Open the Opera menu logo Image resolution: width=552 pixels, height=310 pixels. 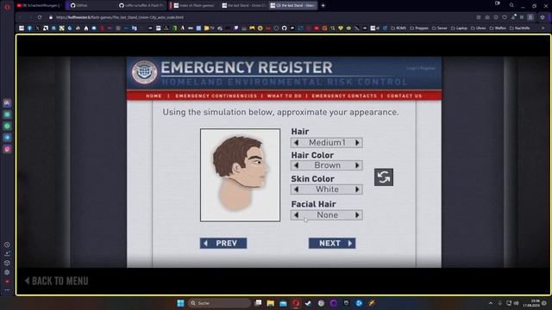(x=7, y=6)
